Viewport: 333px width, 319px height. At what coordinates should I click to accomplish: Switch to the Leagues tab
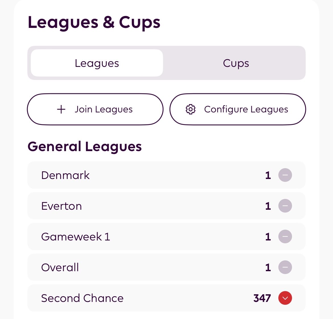point(97,63)
